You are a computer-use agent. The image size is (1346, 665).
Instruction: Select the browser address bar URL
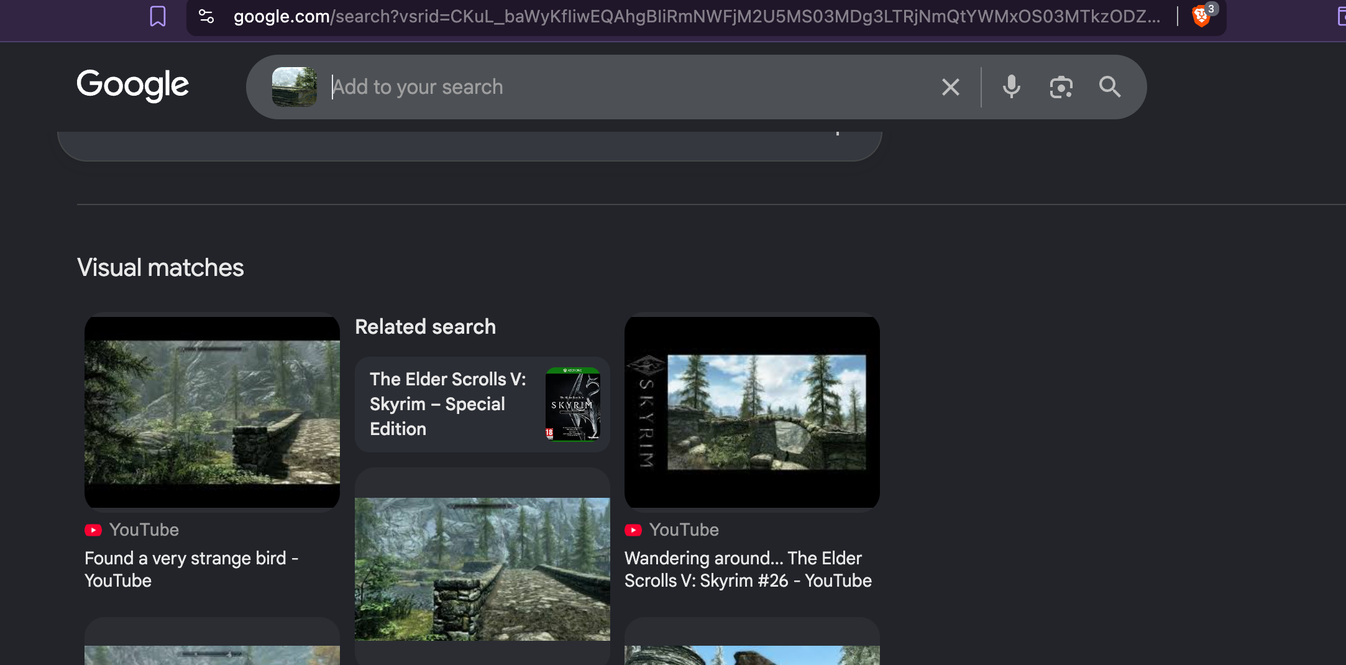(697, 16)
